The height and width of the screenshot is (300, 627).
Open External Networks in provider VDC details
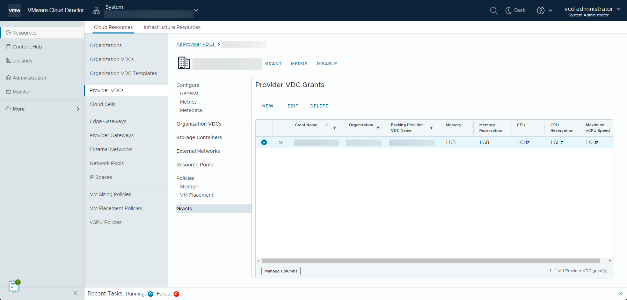tap(198, 151)
